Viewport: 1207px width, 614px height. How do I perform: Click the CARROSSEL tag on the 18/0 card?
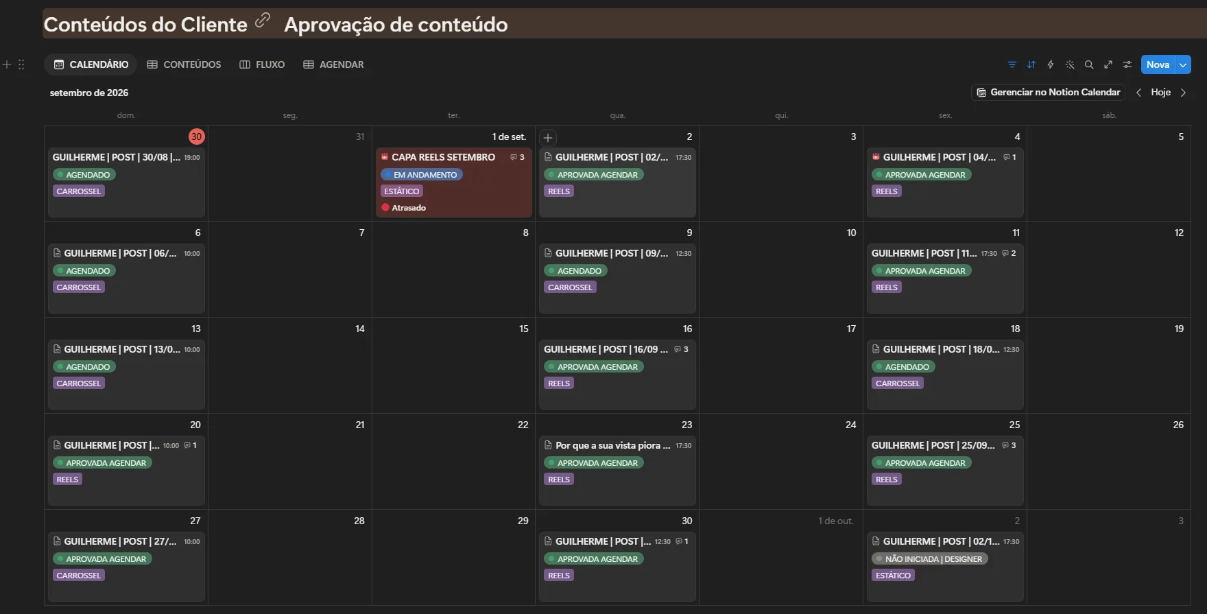coord(898,383)
